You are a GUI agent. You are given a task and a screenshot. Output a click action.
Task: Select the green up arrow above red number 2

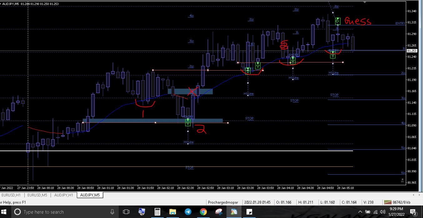click(x=188, y=122)
